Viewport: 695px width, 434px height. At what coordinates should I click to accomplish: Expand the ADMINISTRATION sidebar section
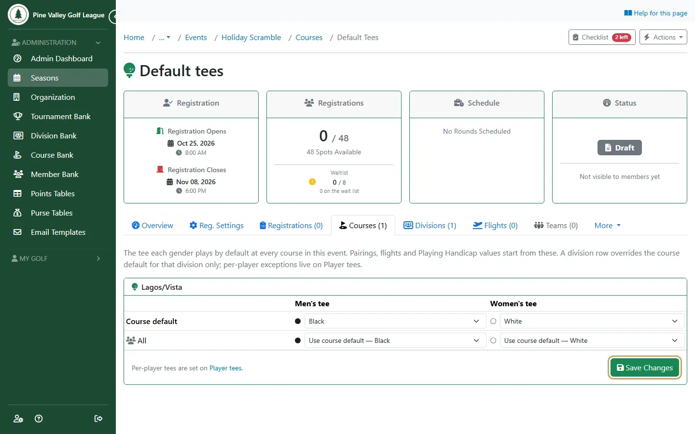tap(56, 42)
